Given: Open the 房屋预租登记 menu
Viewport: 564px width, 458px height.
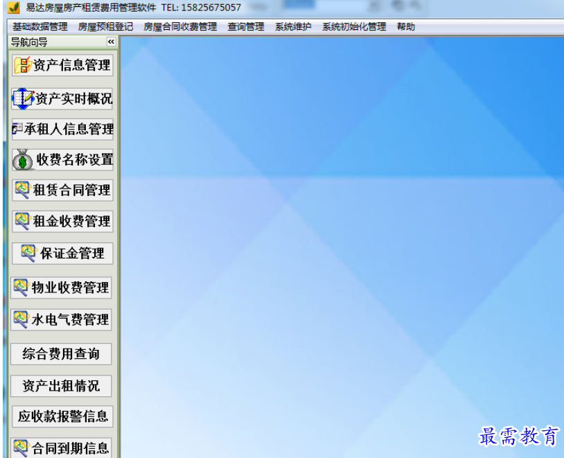Looking at the screenshot, I should [105, 26].
